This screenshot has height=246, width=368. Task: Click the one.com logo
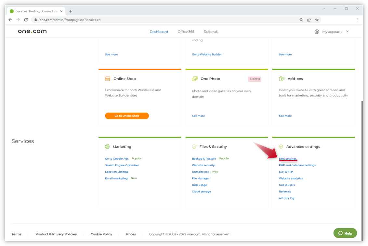tap(33, 31)
